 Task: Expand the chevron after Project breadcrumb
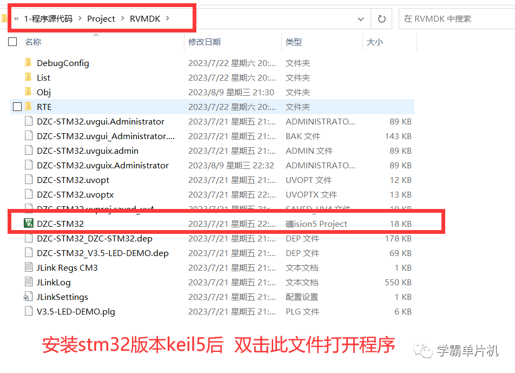tap(122, 18)
